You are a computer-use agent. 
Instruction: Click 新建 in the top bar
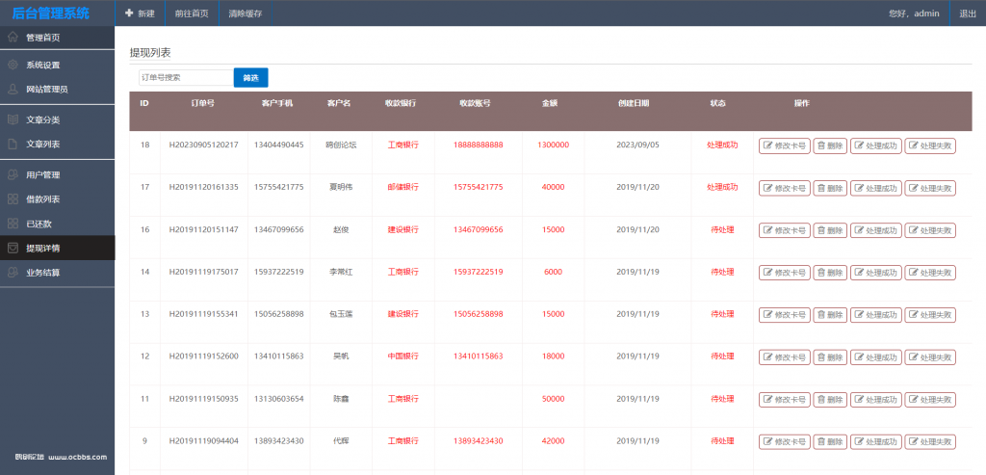146,13
